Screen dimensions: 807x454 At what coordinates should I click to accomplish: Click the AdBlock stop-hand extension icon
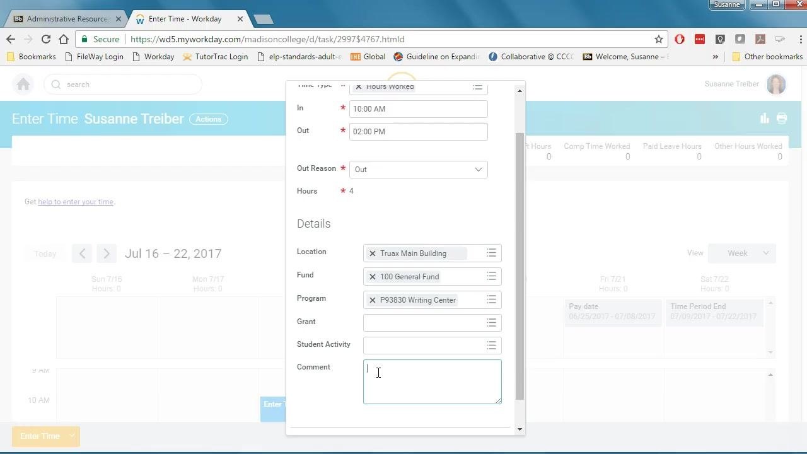pos(680,39)
